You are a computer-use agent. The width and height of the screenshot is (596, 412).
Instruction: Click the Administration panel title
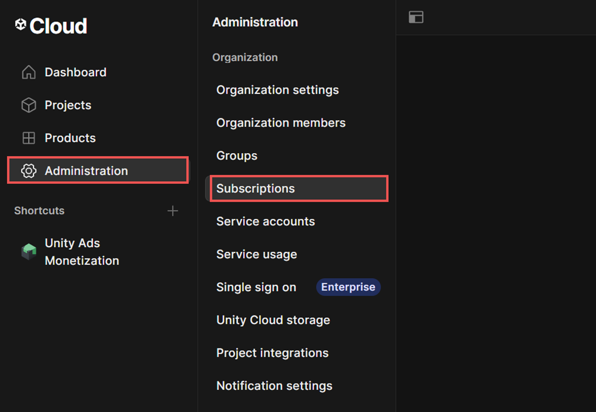pos(255,22)
